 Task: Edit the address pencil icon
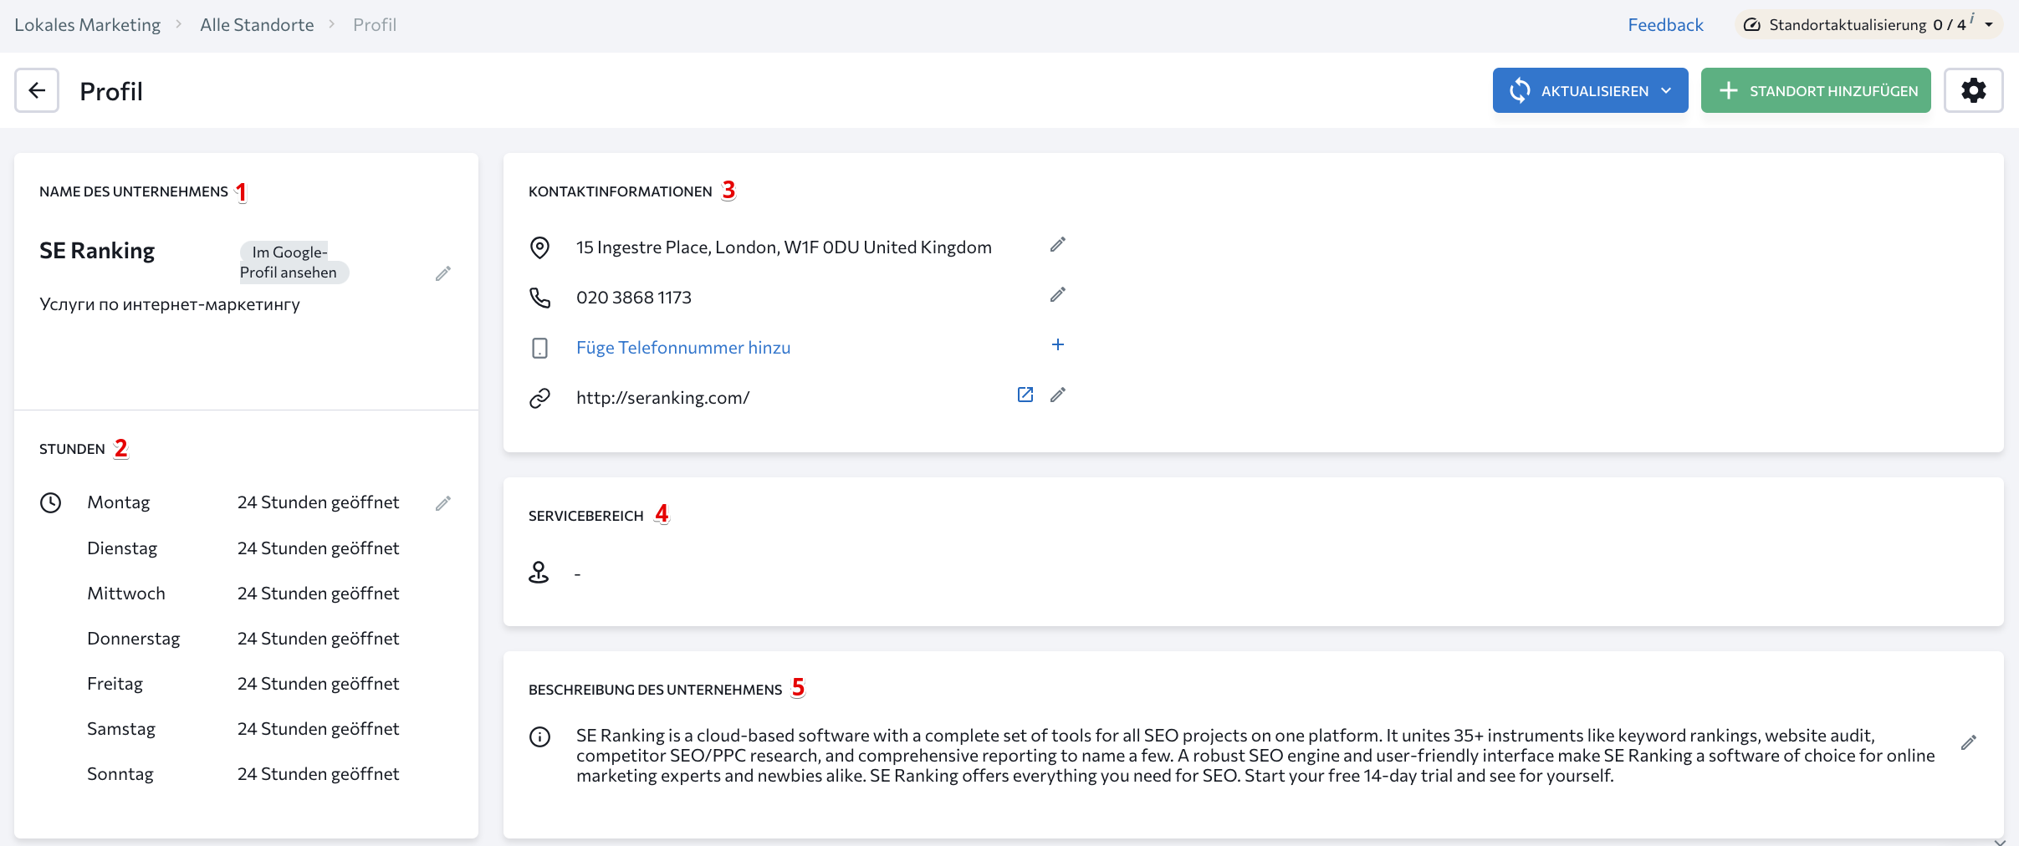(x=1058, y=244)
